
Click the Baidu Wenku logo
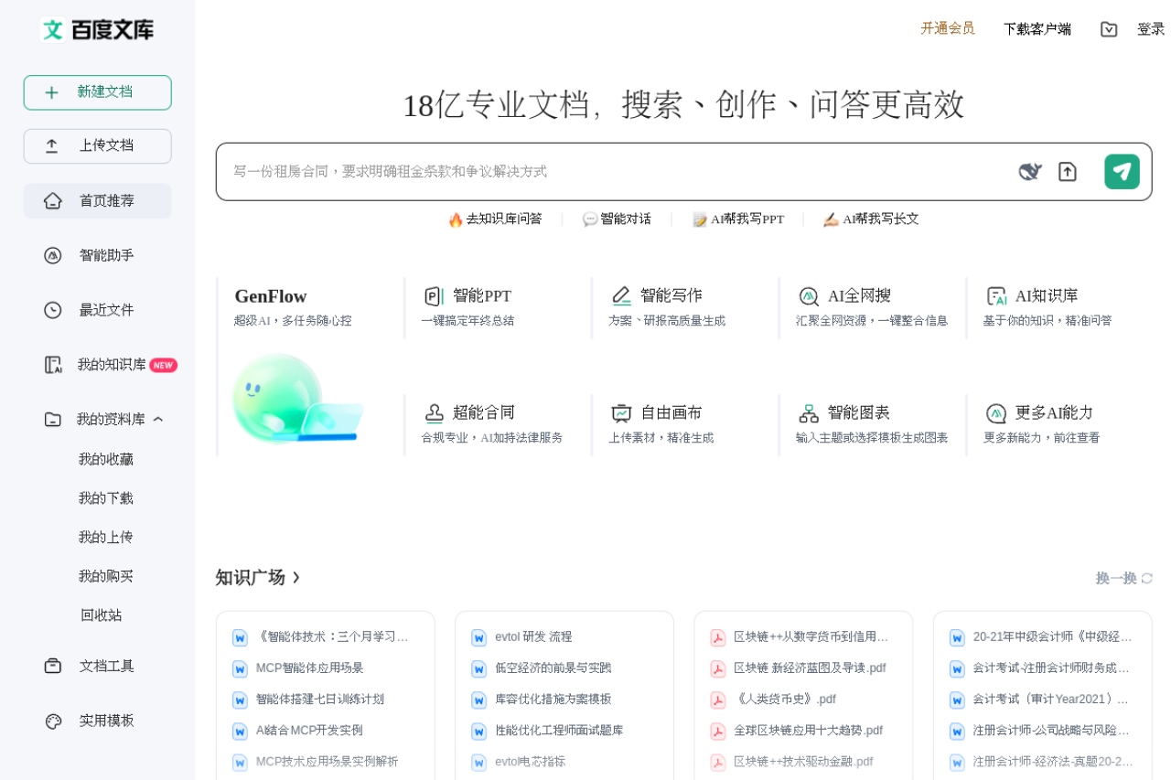[x=99, y=29]
